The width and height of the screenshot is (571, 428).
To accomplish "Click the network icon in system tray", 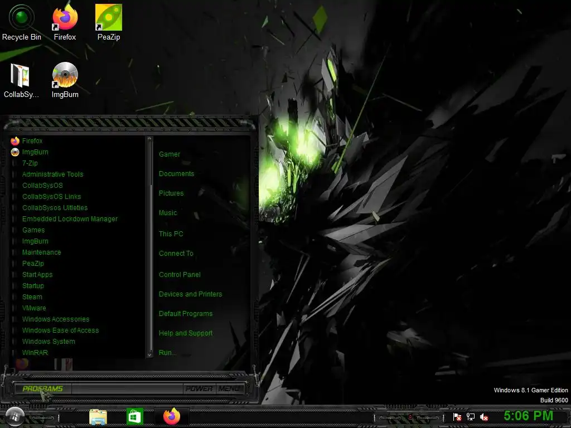I will coord(471,417).
